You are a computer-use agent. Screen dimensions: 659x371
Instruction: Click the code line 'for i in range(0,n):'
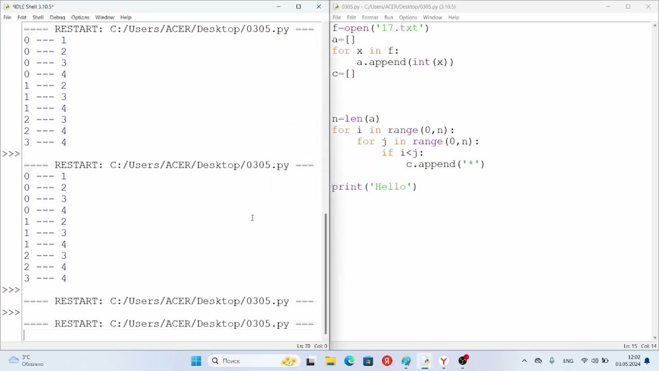point(393,130)
